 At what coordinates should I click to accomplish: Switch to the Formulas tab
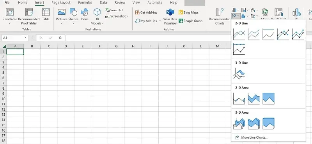click(x=85, y=3)
